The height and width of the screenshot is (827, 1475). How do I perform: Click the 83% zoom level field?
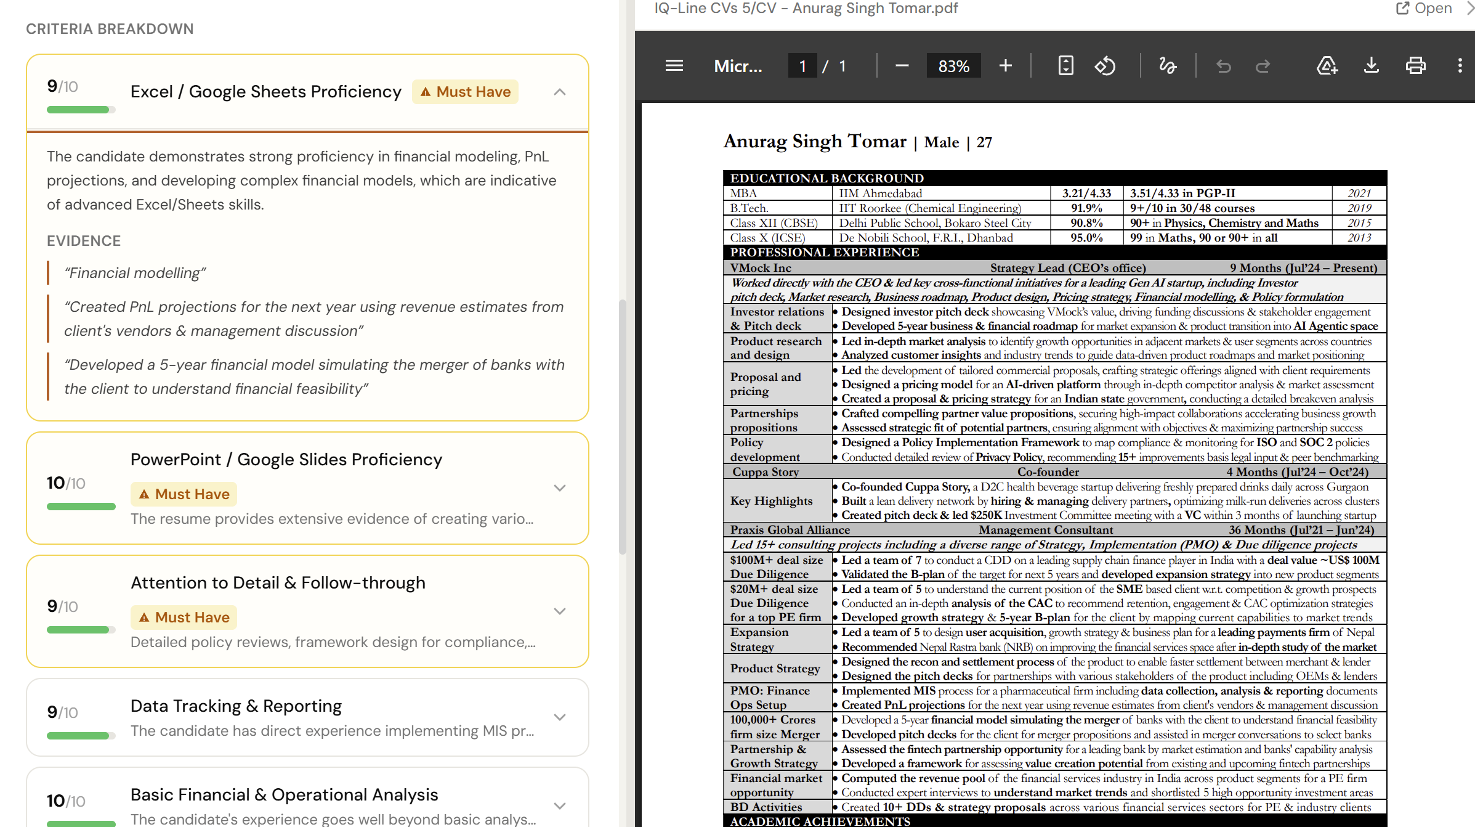(953, 66)
